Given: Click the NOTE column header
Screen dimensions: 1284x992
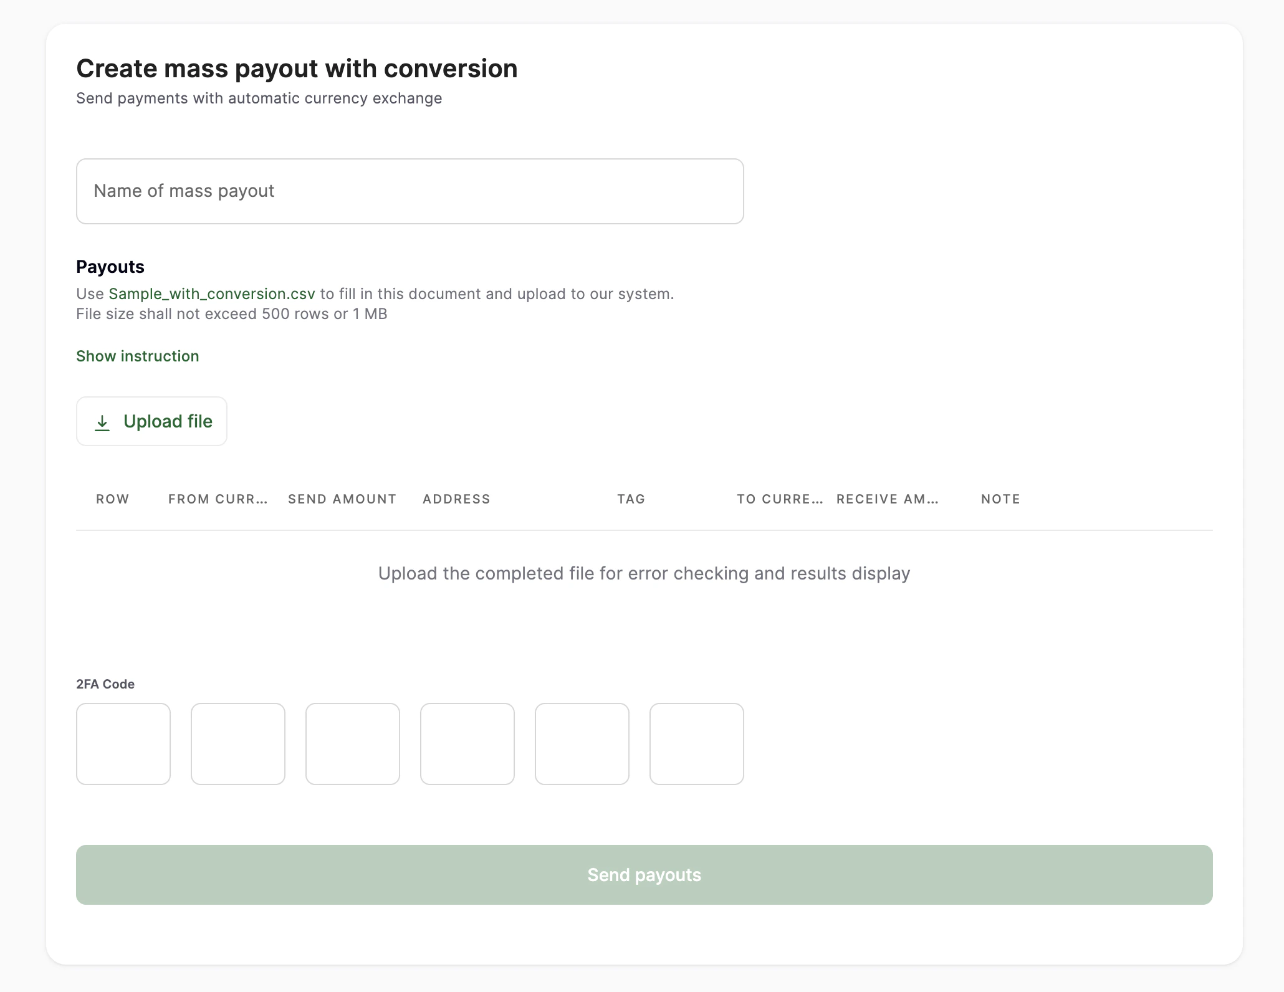Looking at the screenshot, I should [x=1000, y=499].
